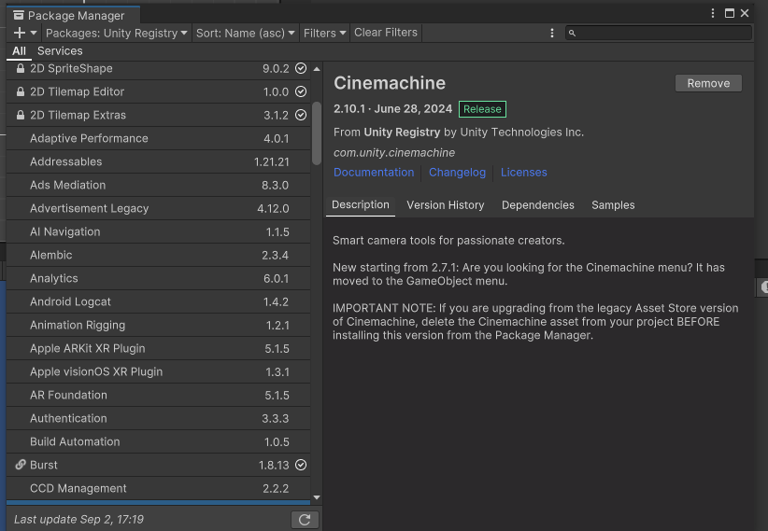Click Clear Filters button
768x531 pixels.
(386, 33)
